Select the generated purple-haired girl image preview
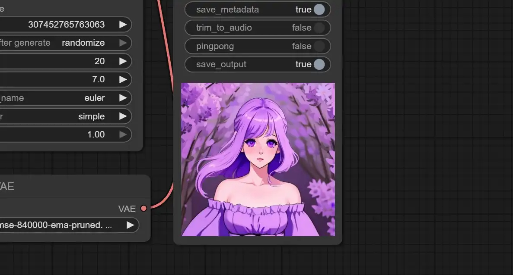The width and height of the screenshot is (513, 275). tap(258, 159)
